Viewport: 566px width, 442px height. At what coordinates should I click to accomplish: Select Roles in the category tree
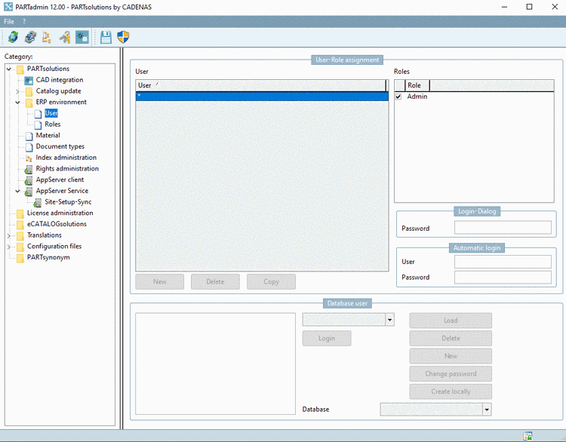point(53,124)
